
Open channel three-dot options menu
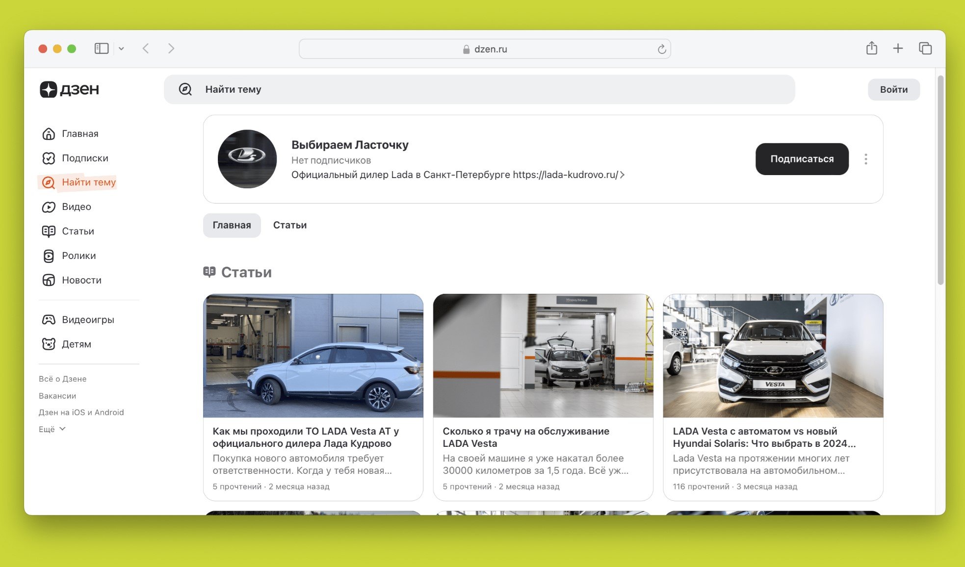click(865, 159)
